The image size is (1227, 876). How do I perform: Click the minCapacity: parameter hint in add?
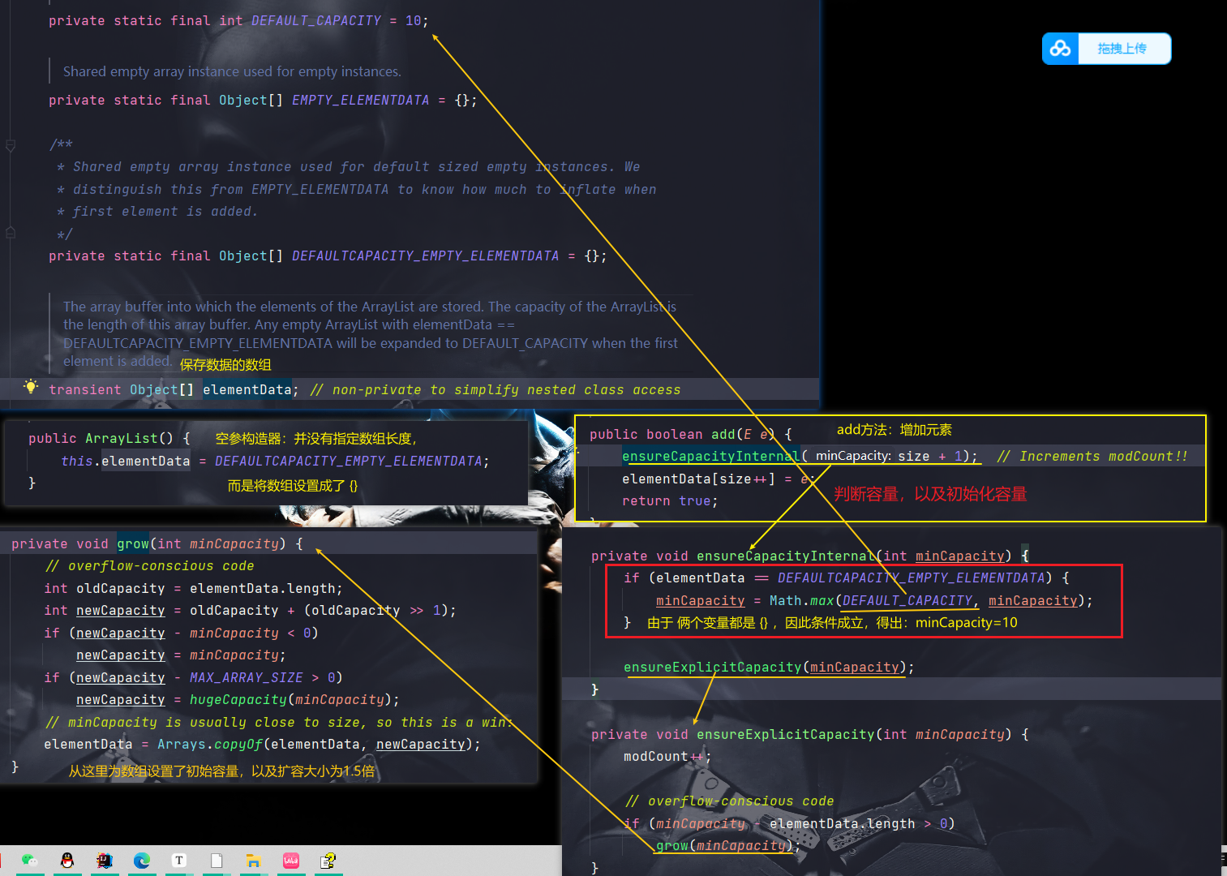click(x=853, y=456)
